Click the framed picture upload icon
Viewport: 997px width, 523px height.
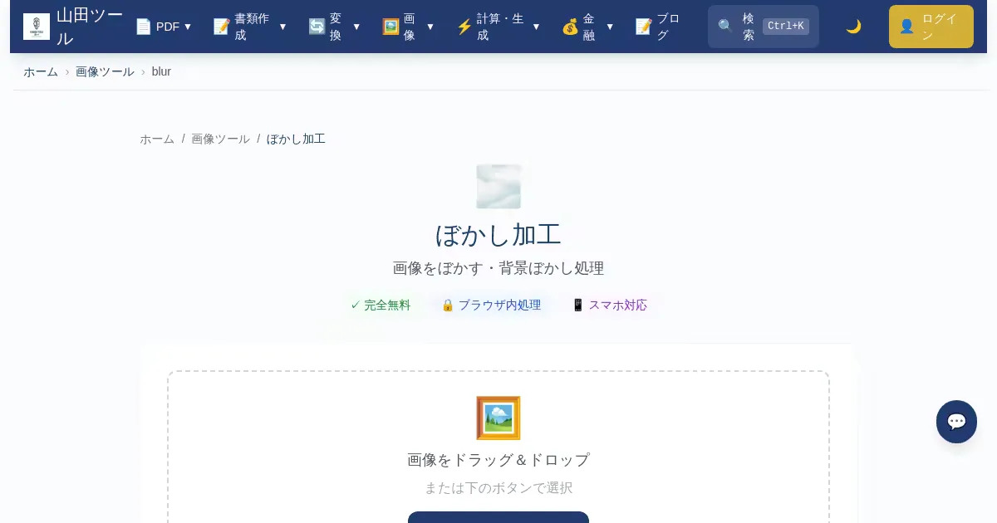[x=498, y=418]
